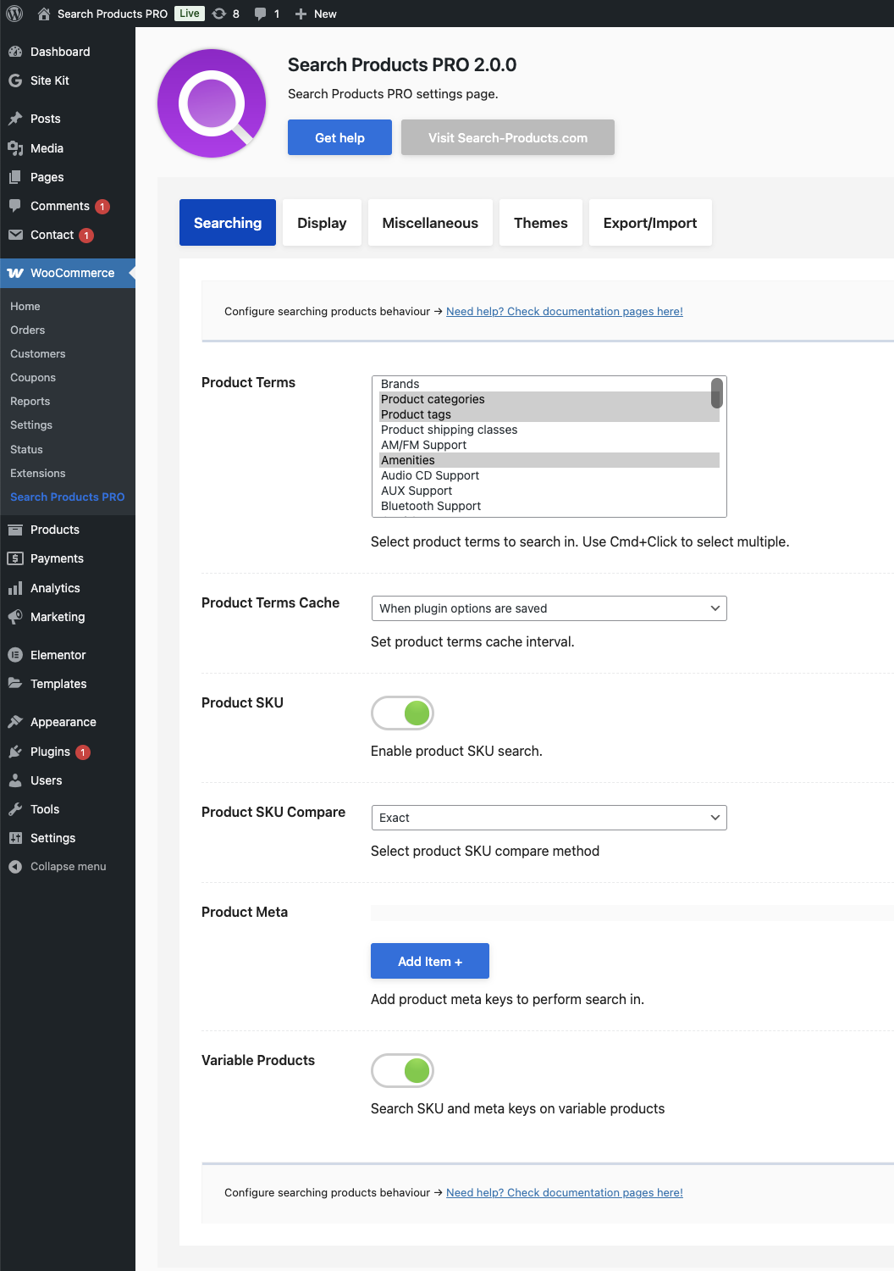894x1271 pixels.
Task: Turn off the Variable Products toggle
Action: pos(402,1070)
